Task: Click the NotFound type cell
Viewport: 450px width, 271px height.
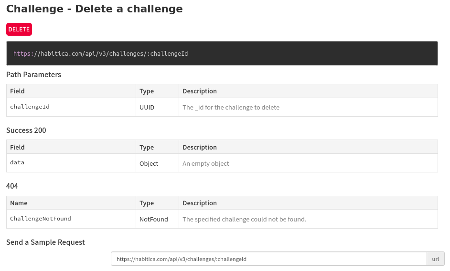Action: (x=153, y=219)
